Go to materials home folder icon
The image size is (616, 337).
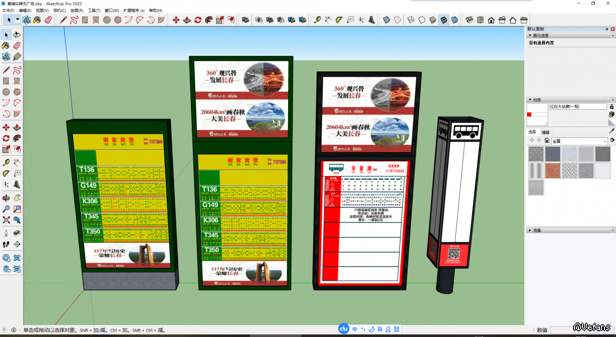[x=547, y=141]
